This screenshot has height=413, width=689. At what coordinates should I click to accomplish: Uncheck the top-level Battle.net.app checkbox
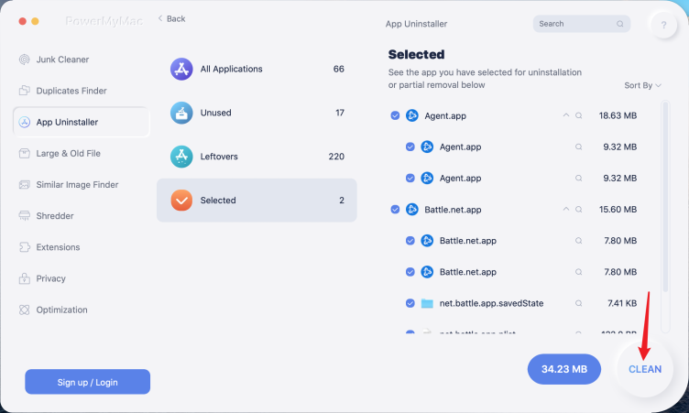click(395, 210)
